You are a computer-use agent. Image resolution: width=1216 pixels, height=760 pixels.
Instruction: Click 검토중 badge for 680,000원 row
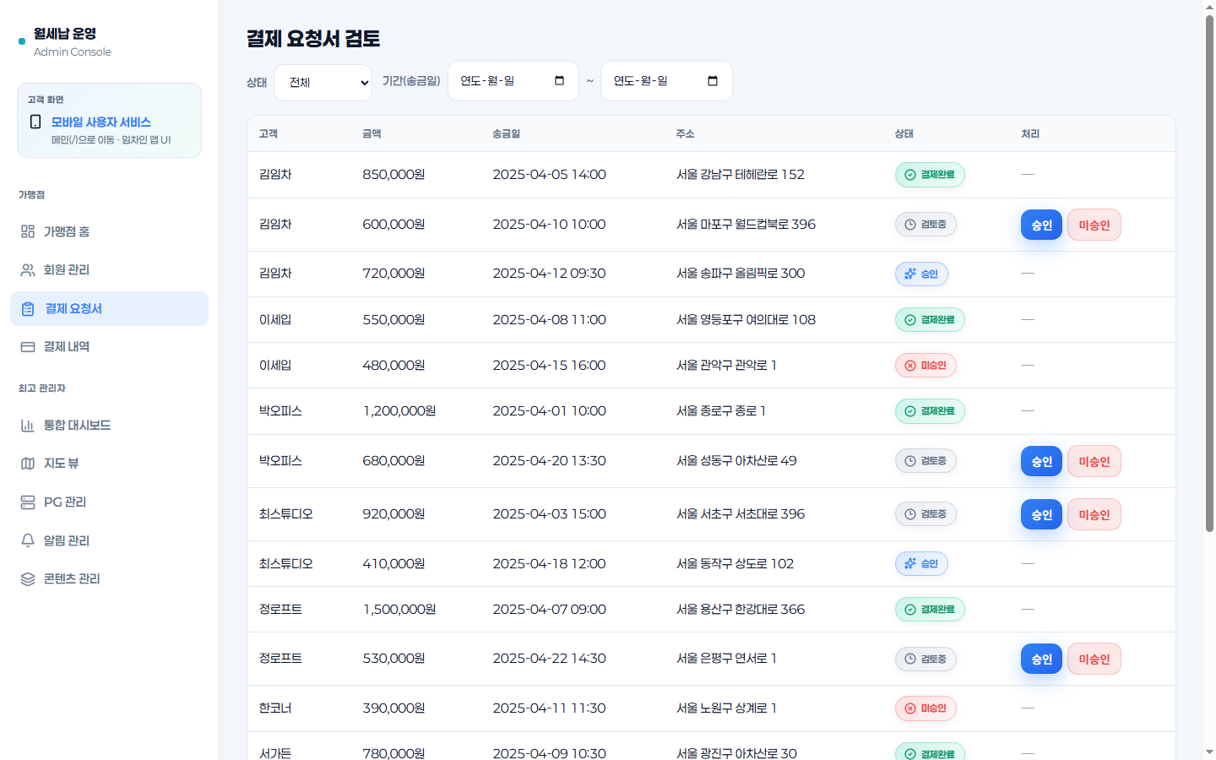point(926,461)
